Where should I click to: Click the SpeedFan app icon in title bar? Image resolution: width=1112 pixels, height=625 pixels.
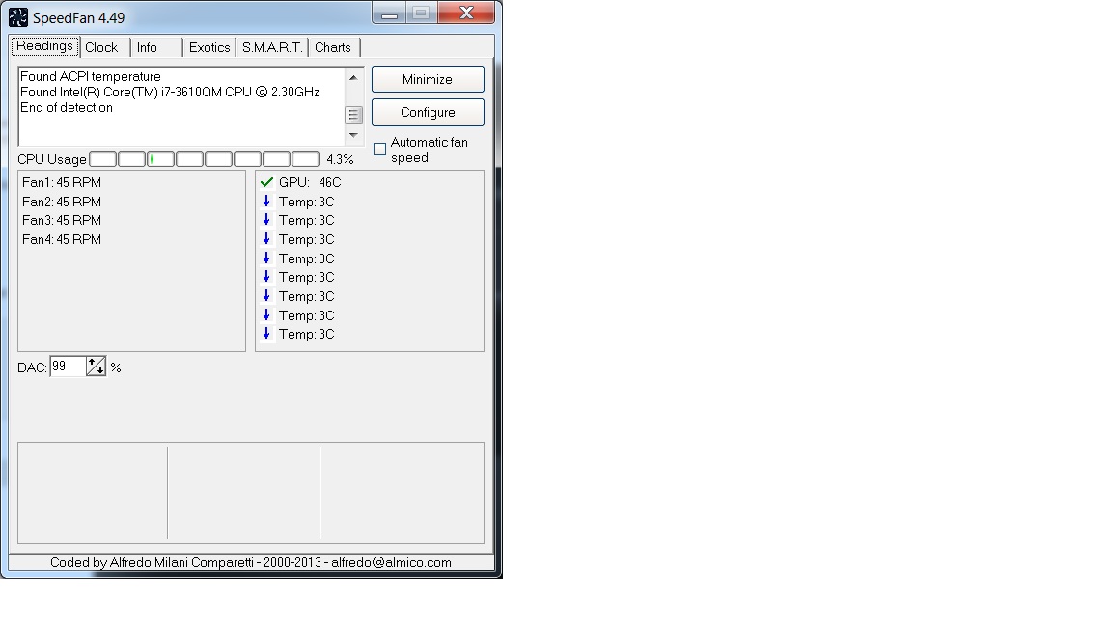pyautogui.click(x=18, y=17)
